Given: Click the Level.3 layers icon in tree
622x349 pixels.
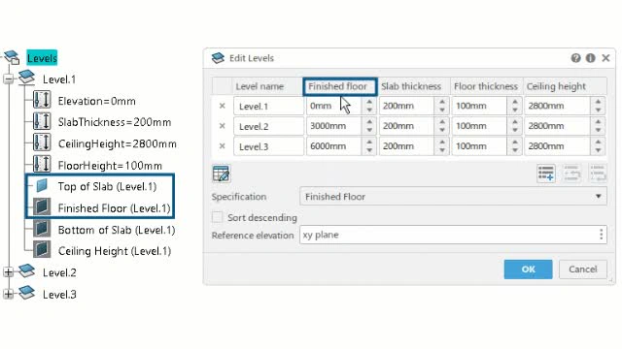Looking at the screenshot, I should point(26,293).
